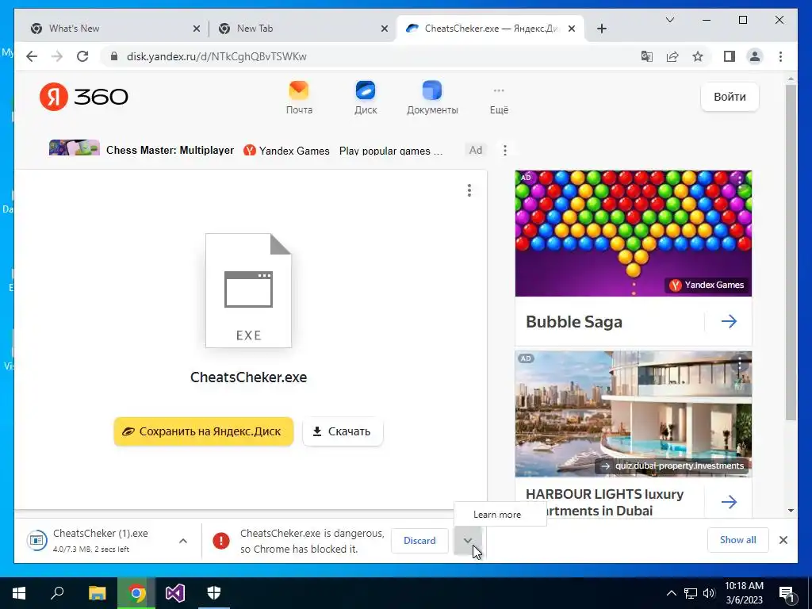Open File Explorer from the taskbar

(x=97, y=593)
